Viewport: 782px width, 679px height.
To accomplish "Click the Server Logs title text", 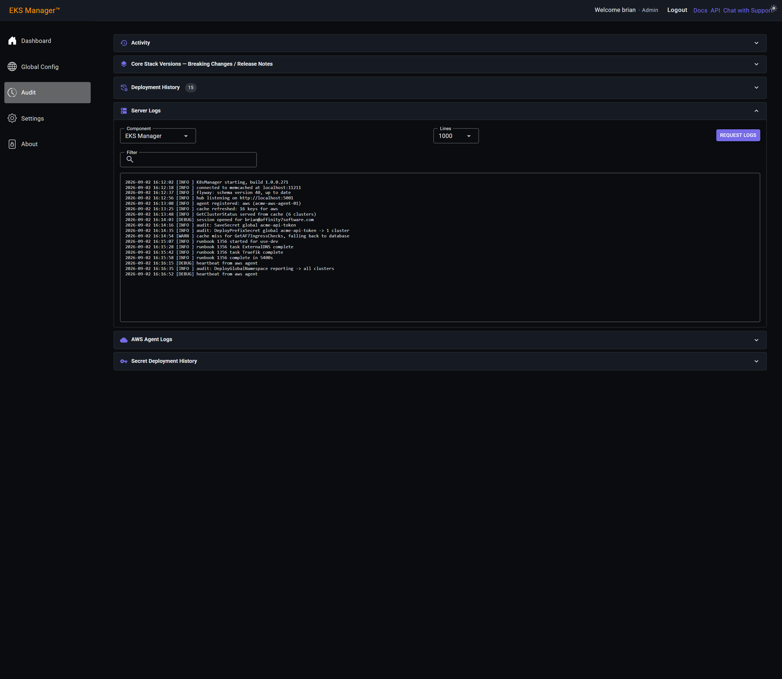I will pyautogui.click(x=146, y=111).
